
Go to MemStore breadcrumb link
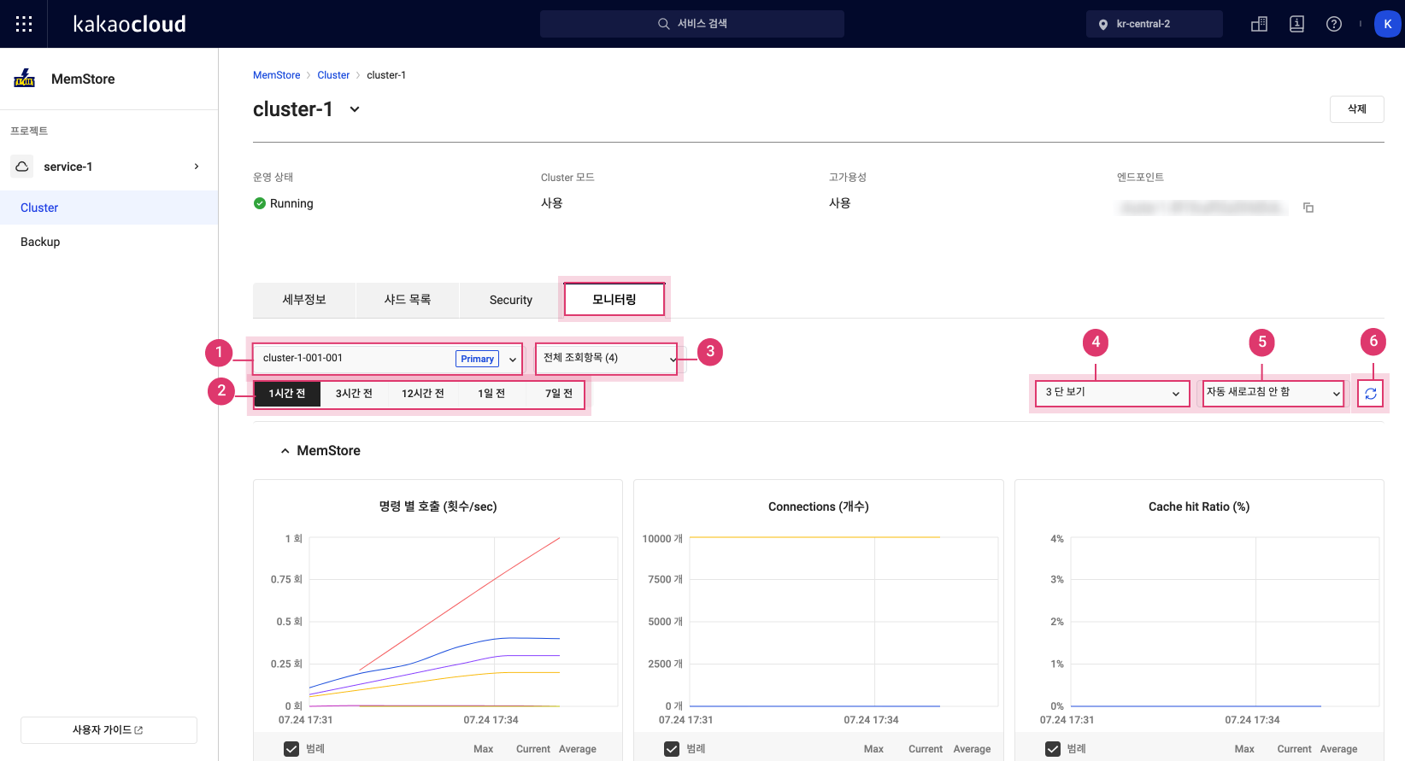pyautogui.click(x=277, y=75)
